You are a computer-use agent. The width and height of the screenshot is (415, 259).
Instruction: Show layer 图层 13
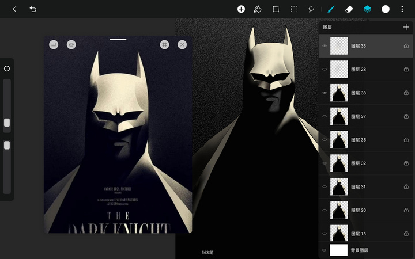click(324, 234)
